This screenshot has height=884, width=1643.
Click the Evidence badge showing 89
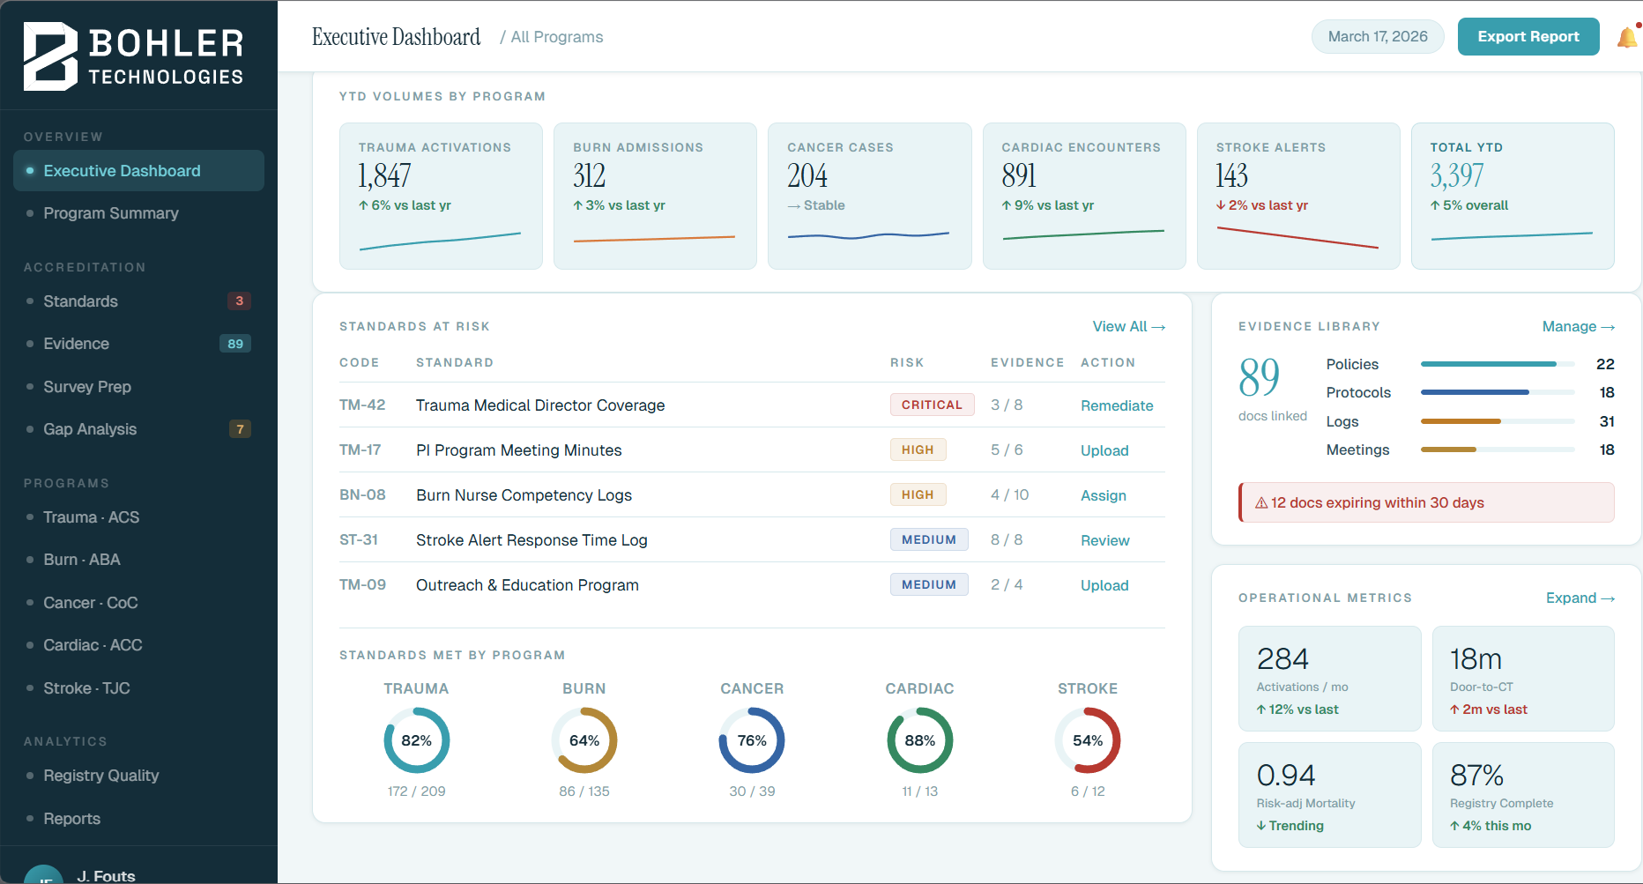point(235,344)
